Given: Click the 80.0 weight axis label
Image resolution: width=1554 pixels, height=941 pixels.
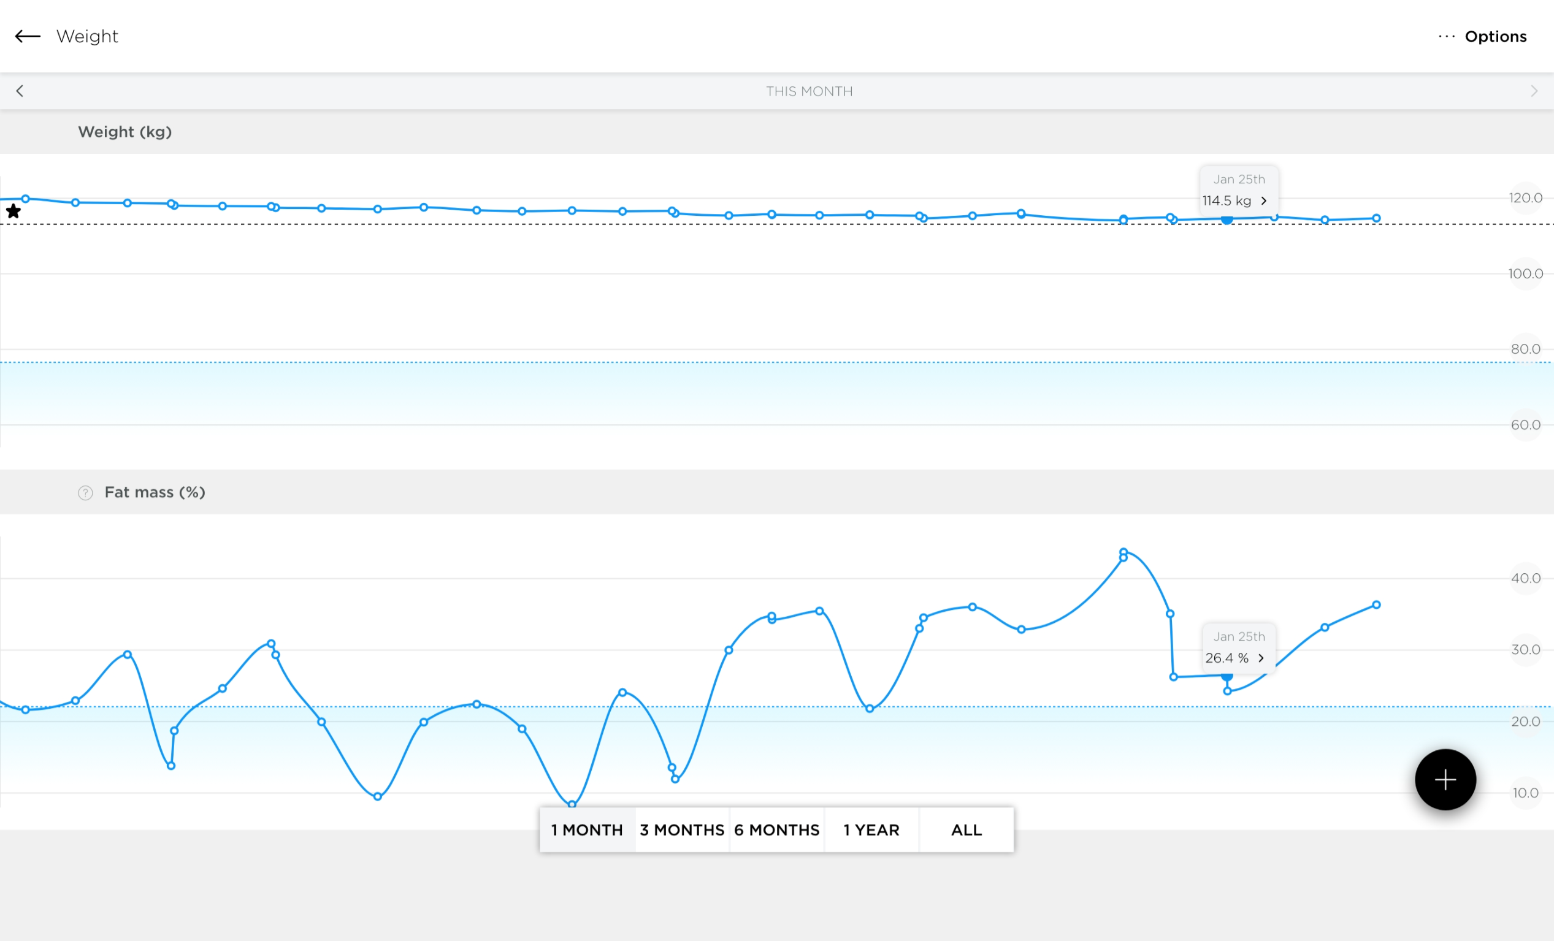Looking at the screenshot, I should tap(1525, 349).
